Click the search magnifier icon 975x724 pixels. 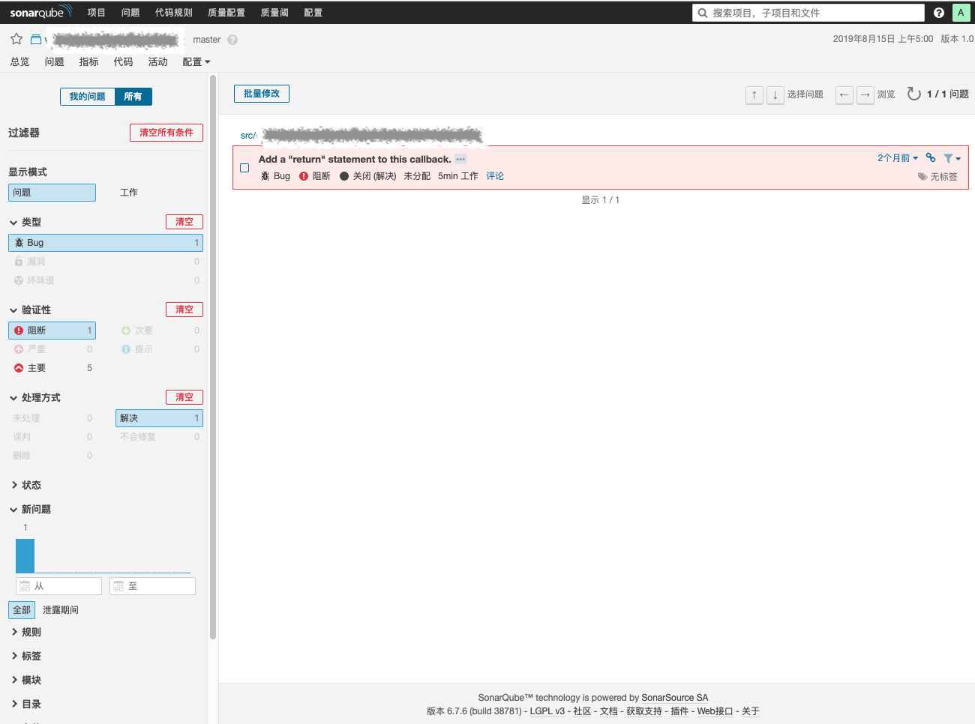pyautogui.click(x=703, y=13)
